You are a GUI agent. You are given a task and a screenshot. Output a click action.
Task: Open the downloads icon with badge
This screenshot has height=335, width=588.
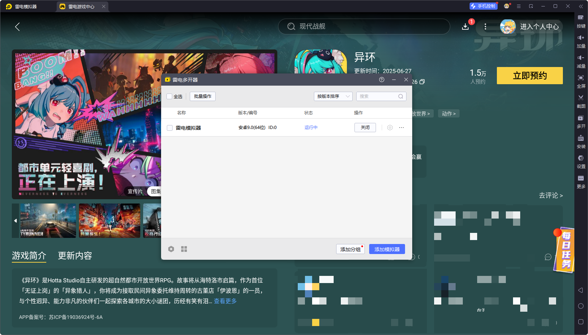[465, 27]
